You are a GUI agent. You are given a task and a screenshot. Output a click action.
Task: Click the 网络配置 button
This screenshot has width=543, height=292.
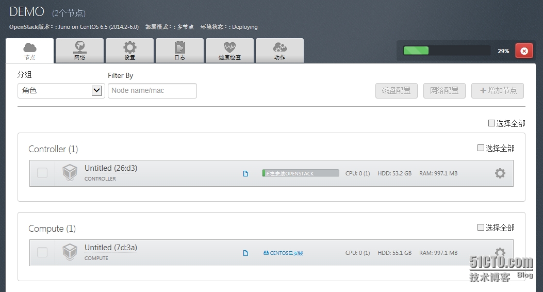(x=445, y=91)
